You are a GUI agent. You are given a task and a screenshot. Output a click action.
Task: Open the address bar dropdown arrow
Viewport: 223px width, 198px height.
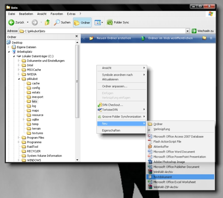pos(188,31)
